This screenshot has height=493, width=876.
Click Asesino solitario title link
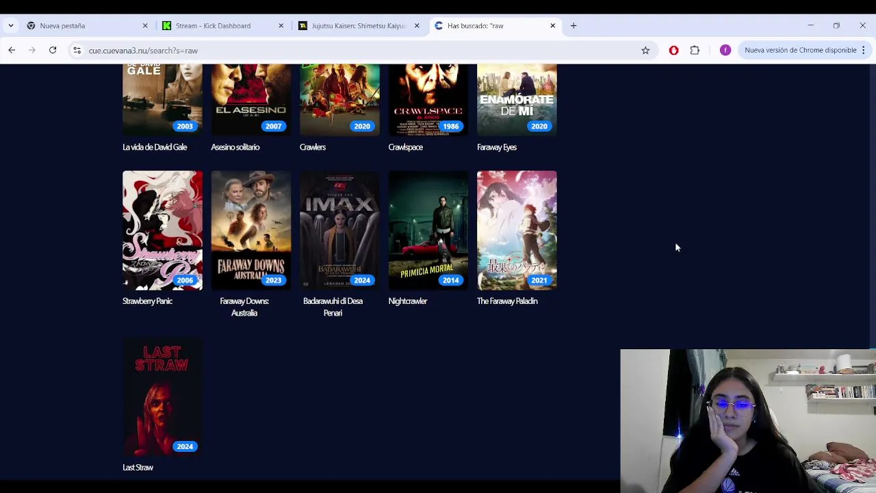point(235,147)
